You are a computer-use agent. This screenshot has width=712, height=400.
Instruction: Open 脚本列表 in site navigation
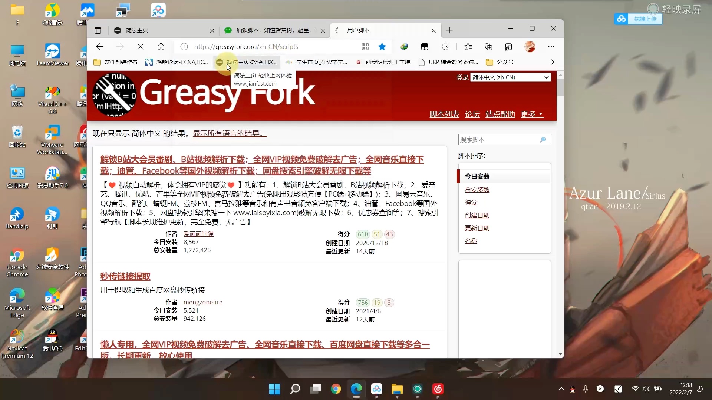coord(444,114)
